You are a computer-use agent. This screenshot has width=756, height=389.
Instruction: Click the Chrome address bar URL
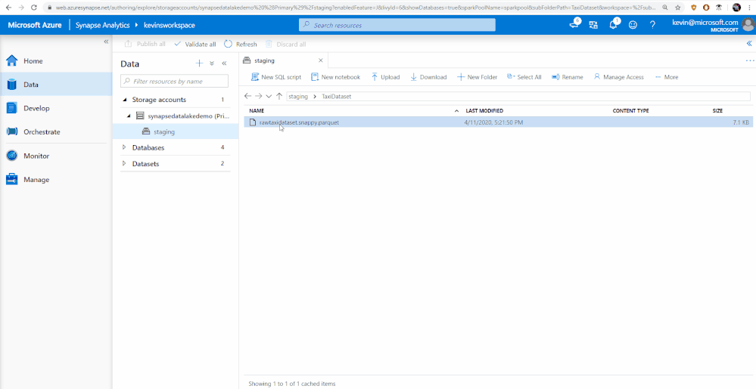356,8
